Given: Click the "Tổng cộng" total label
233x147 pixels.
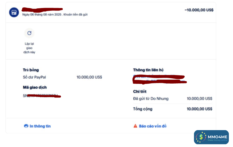Looking at the screenshot, I should coord(143,109).
